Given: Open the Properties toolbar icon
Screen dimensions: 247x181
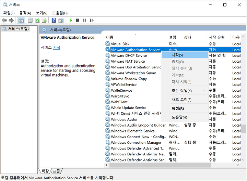Looking at the screenshot, I should 30,20.
